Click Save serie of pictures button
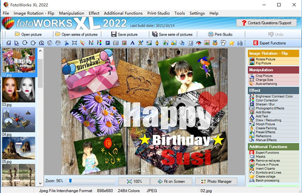 (172, 34)
